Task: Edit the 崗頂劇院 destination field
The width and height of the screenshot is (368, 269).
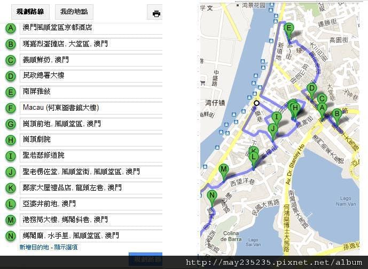Action: pos(91,140)
